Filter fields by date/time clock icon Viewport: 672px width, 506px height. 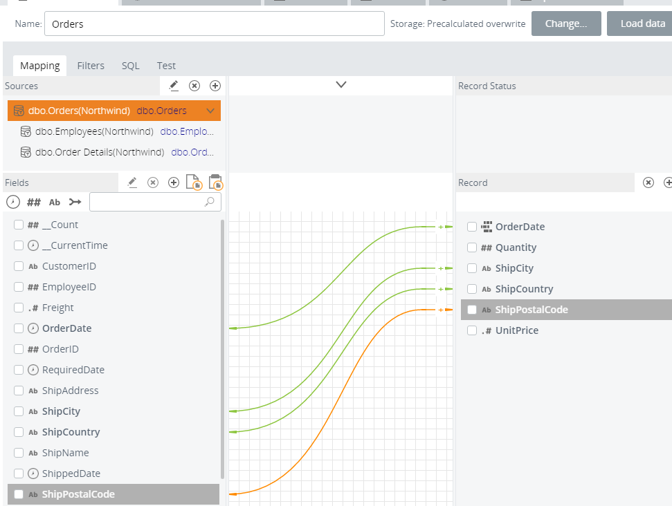tap(12, 202)
